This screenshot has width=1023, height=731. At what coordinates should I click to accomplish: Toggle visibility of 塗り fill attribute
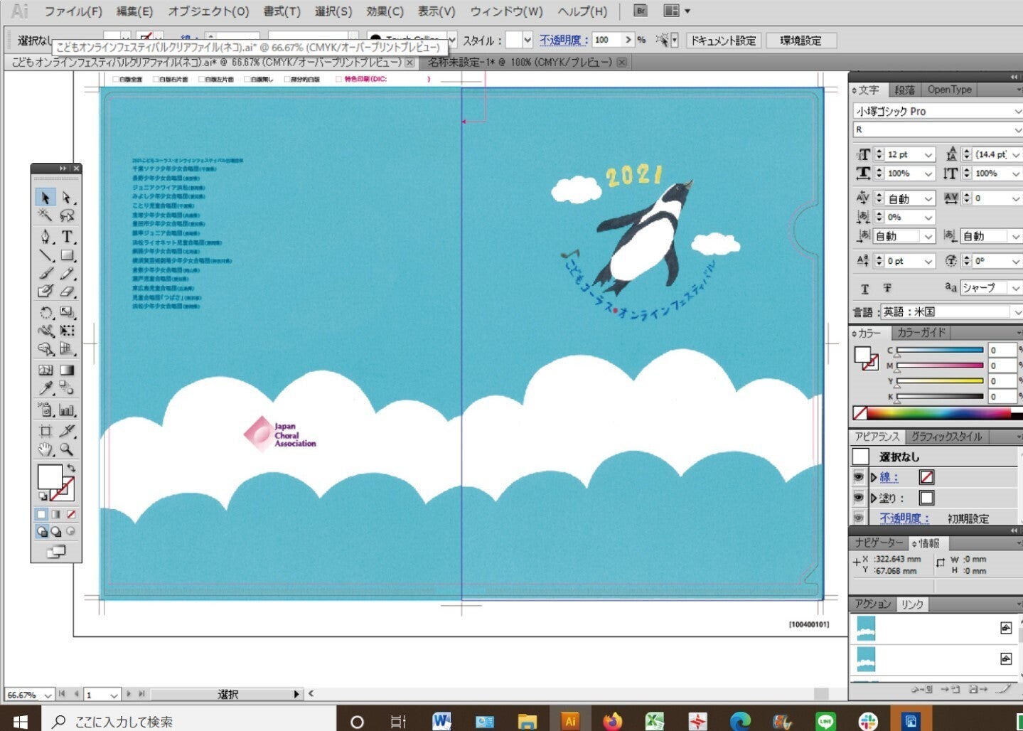pos(859,498)
